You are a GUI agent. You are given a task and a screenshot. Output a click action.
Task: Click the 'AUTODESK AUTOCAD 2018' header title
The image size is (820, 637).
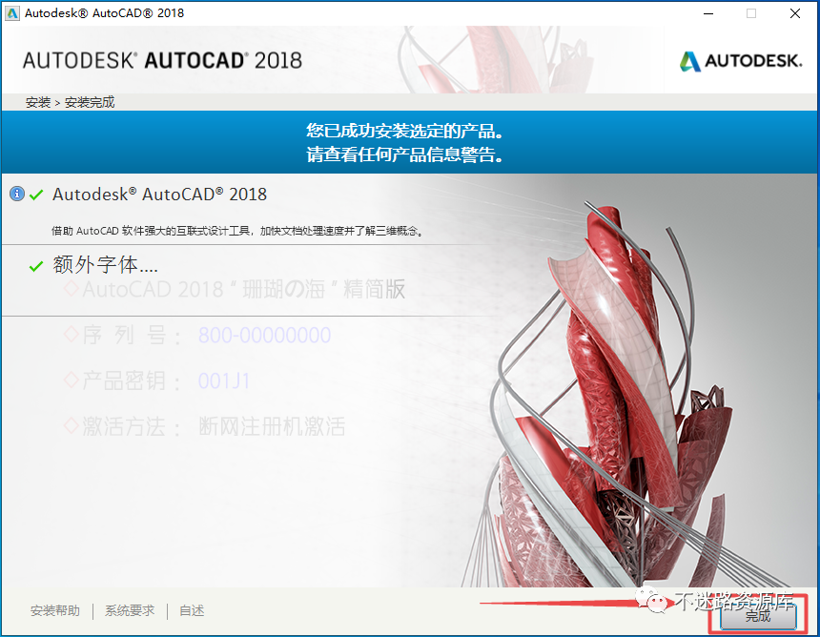[162, 61]
